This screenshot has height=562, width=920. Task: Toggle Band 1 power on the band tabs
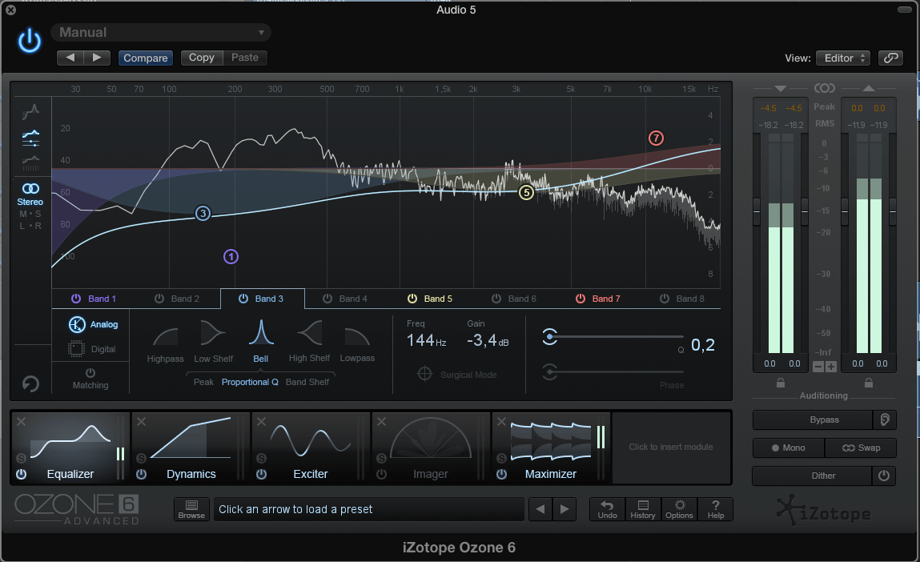[76, 298]
